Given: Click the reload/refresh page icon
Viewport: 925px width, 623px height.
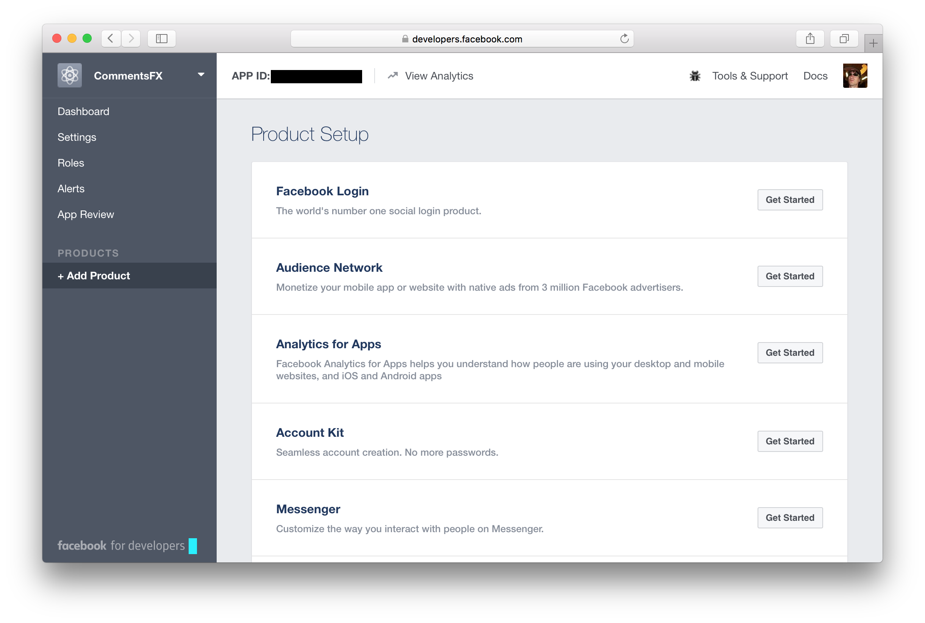Looking at the screenshot, I should (624, 38).
